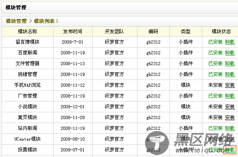Image resolution: width=238 pixels, height=157 pixels.
Task: Select the UCenter模块 name cell
Action: click(28, 139)
